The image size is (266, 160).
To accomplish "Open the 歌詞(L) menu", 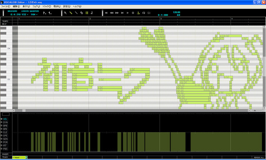I will [57, 7].
